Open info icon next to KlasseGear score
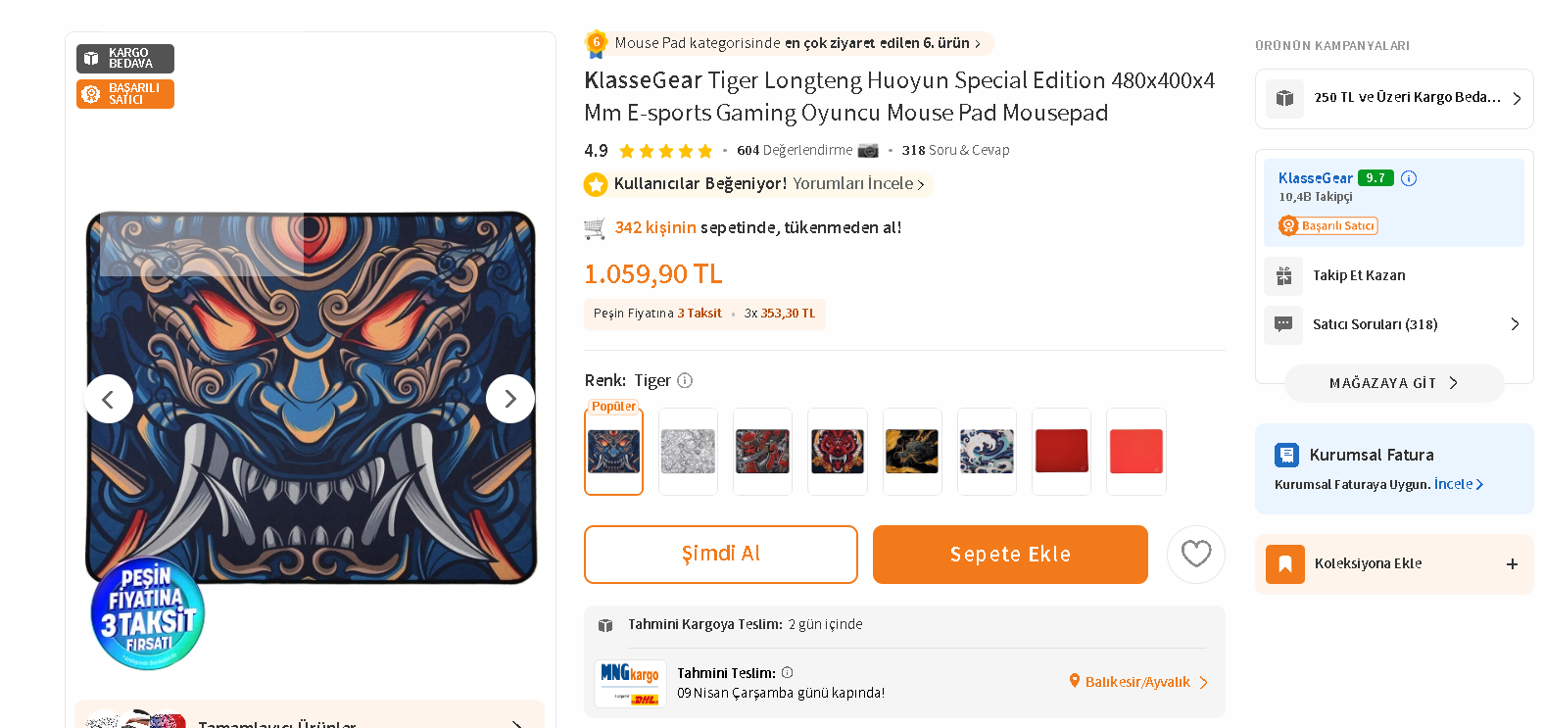 point(1409,178)
